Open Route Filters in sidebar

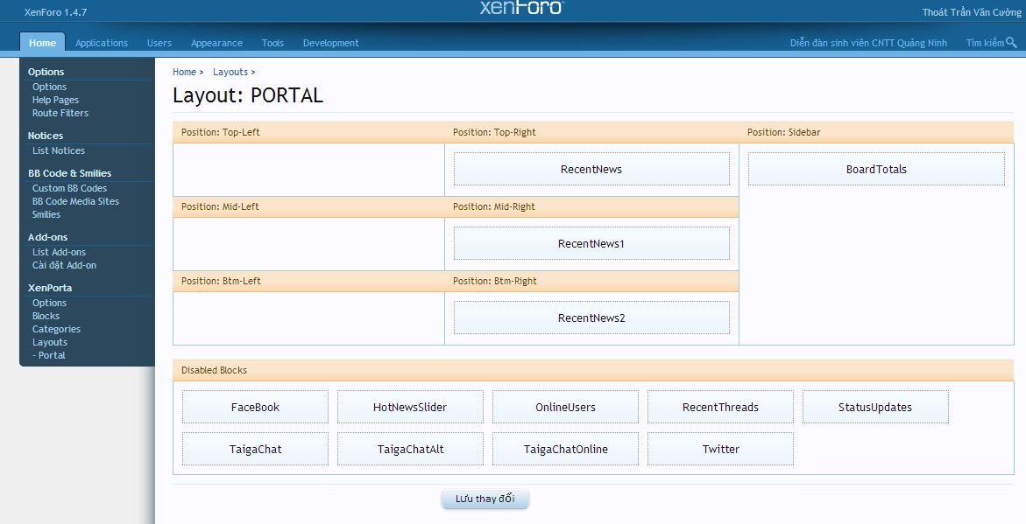click(x=60, y=113)
